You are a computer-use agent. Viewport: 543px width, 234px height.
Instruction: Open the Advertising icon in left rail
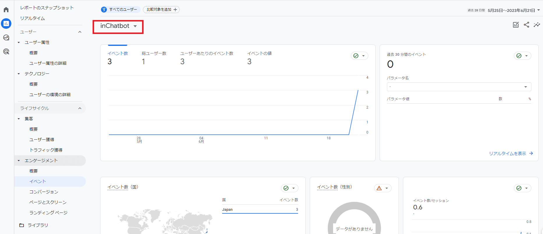(6, 51)
